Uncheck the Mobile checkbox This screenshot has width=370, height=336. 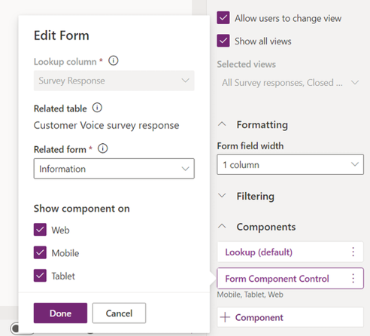(x=40, y=252)
